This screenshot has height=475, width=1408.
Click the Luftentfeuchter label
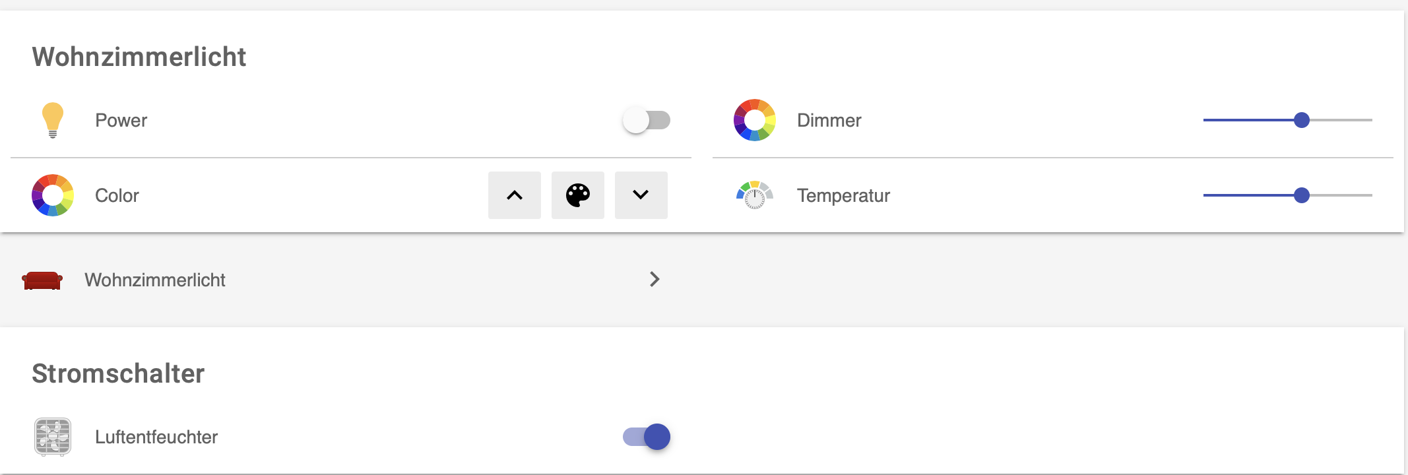click(x=156, y=437)
